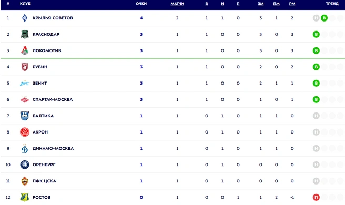
Task: Select the Rubin club crest
Action: 25,67
